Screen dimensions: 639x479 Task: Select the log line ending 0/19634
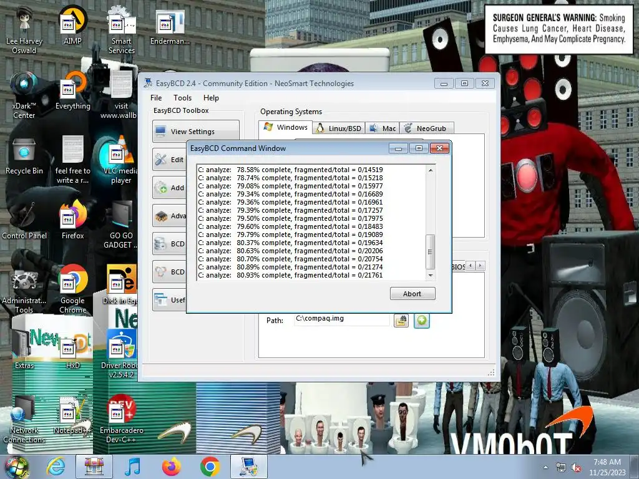click(290, 243)
